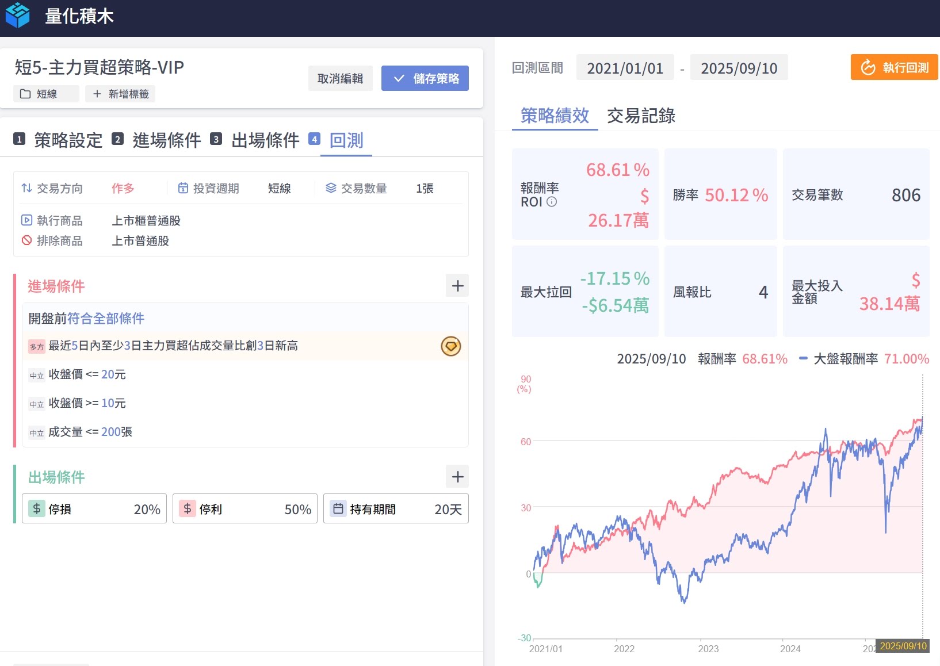The height and width of the screenshot is (666, 940).
Task: Toggle the 大盤報酬率 chart legend series
Action: pos(845,359)
